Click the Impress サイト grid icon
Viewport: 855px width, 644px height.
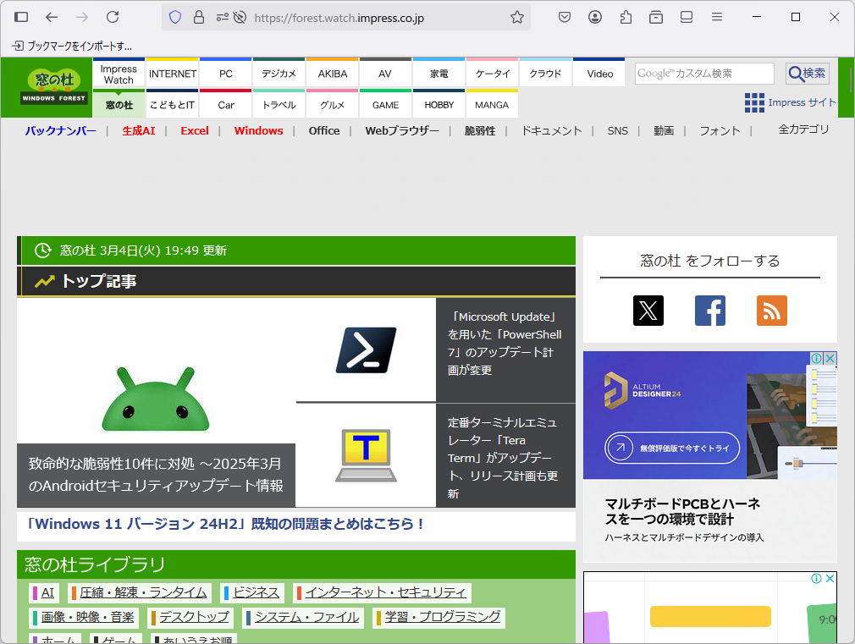point(753,102)
